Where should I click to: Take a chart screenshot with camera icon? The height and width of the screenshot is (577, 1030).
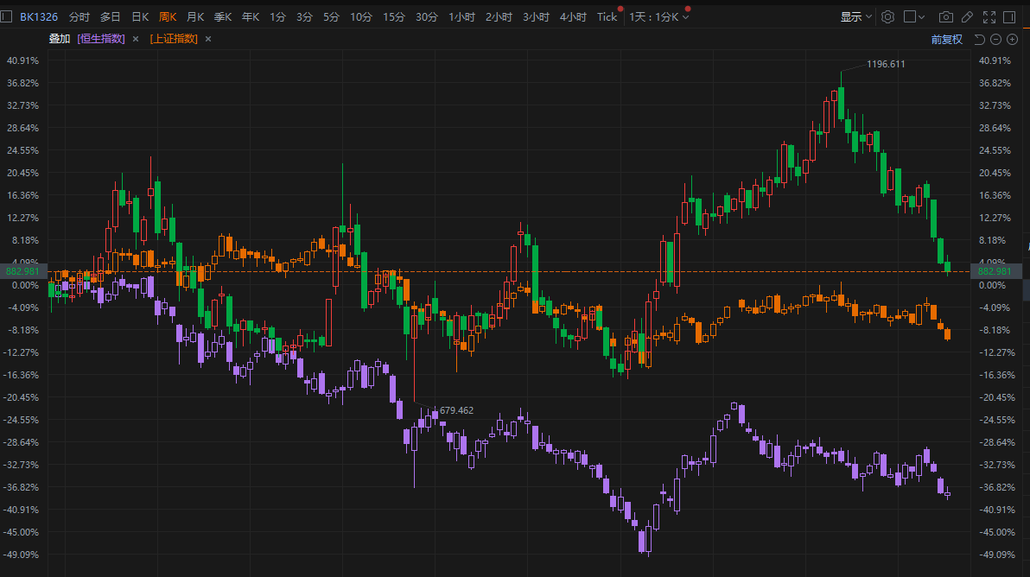point(946,16)
